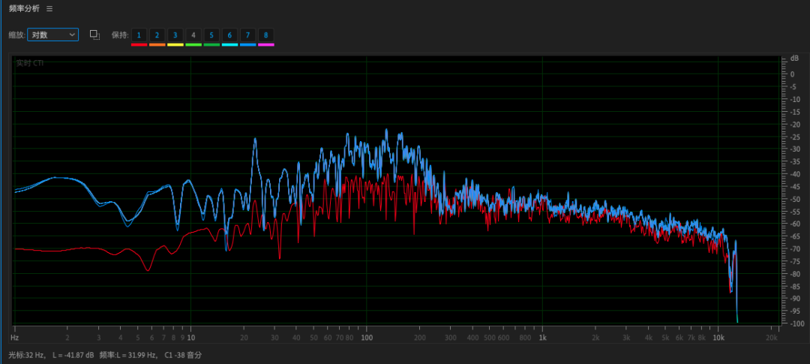Select the 频率分析 panel title tab

(24, 9)
